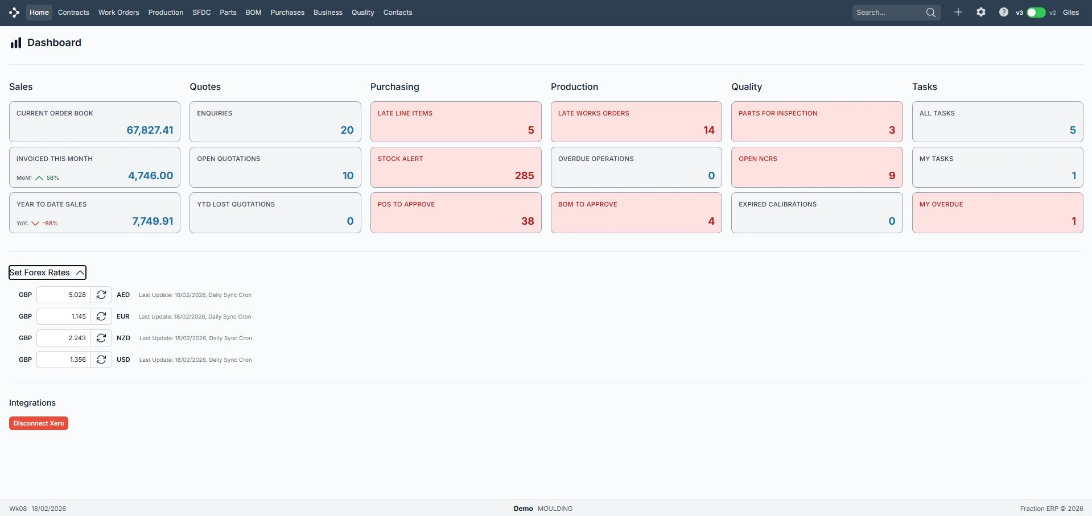
Task: Click the GBP to EUR rate field
Action: (64, 316)
